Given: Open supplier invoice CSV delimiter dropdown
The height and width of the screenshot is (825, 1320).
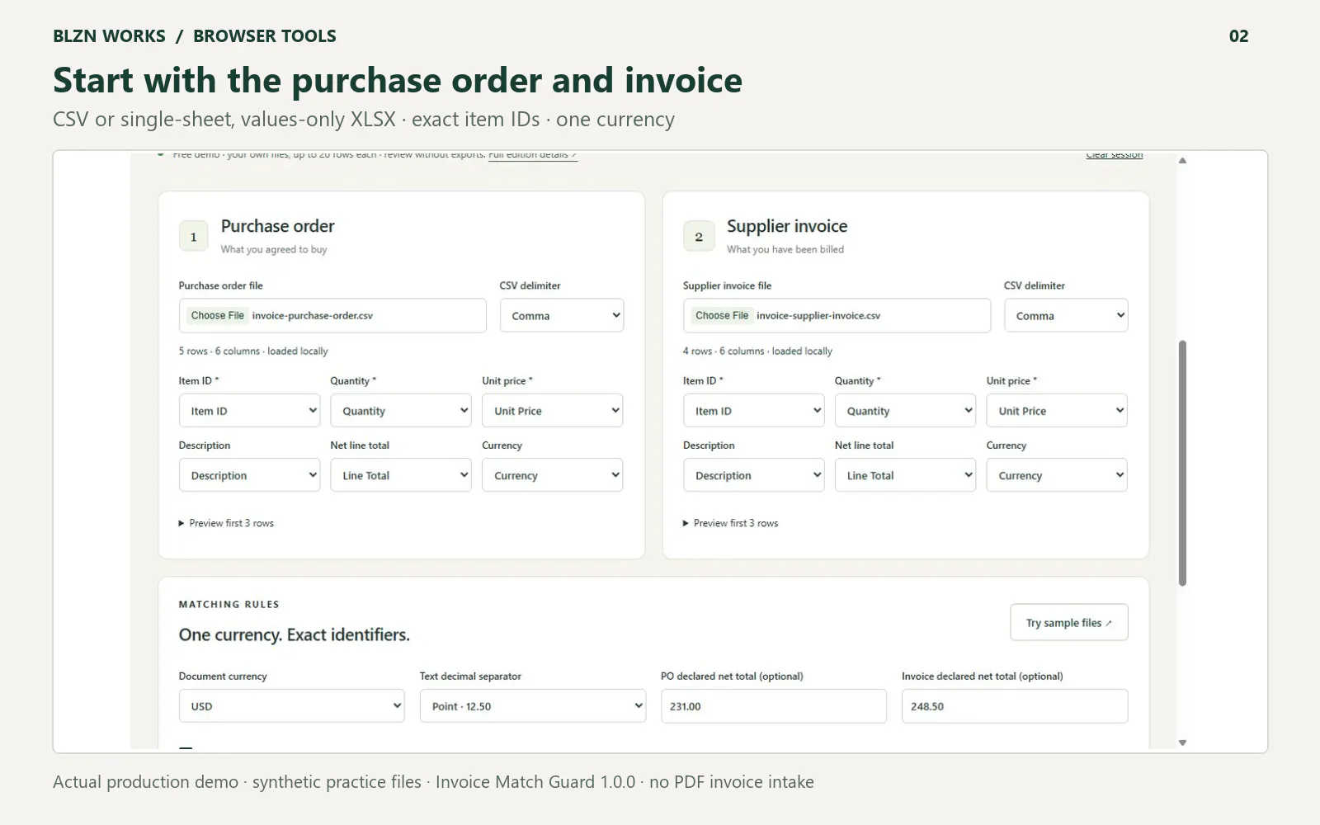Looking at the screenshot, I should (1066, 315).
